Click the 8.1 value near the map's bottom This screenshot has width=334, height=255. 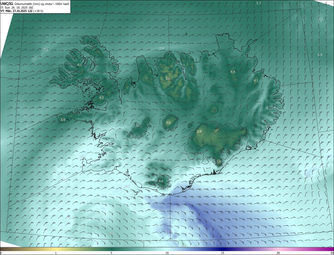point(112,233)
